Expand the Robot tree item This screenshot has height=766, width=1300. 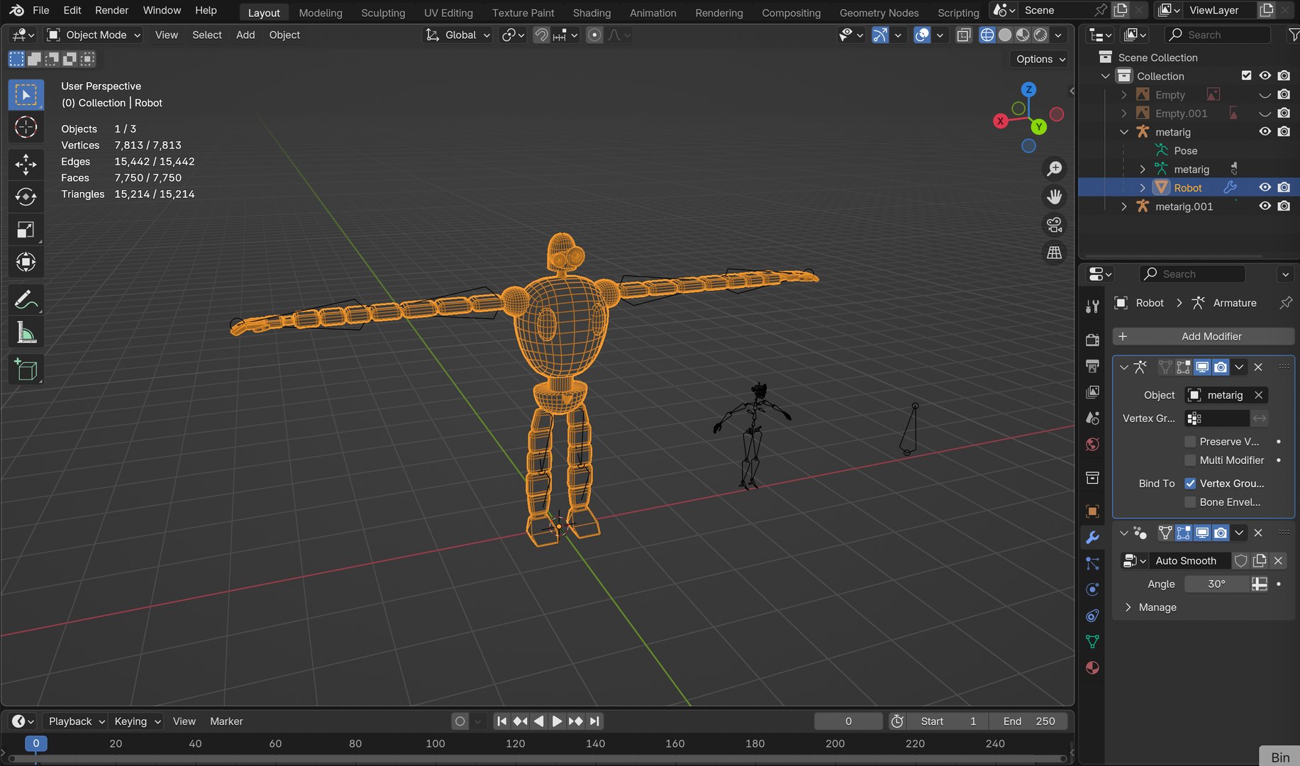click(1142, 188)
